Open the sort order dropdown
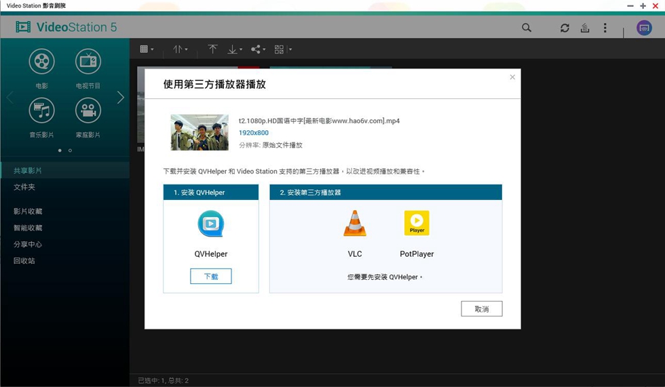The height and width of the screenshot is (387, 665). 180,49
